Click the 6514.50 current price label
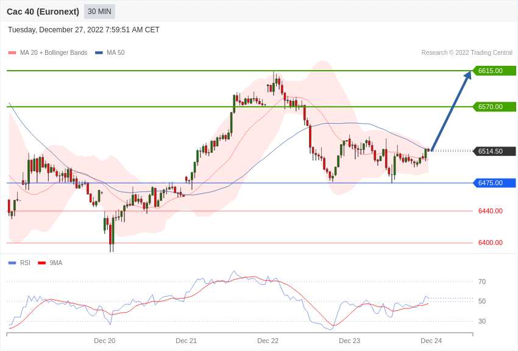Viewport: 518px width, 351px height. click(x=494, y=151)
